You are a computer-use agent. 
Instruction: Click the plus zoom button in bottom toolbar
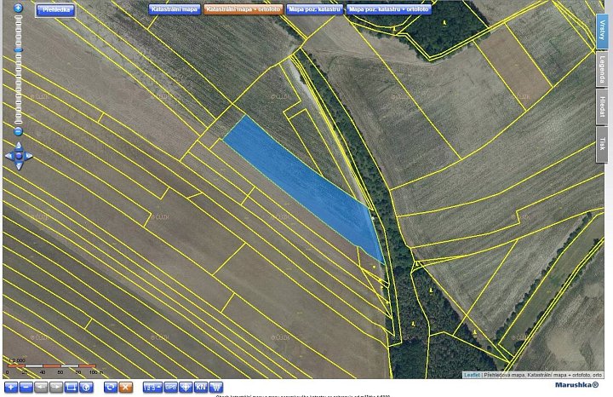pyautogui.click(x=11, y=388)
